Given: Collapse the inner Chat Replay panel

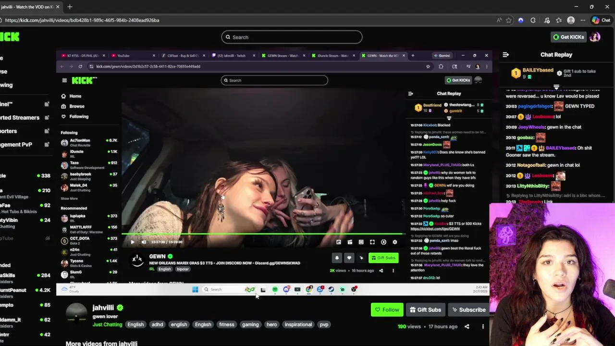Looking at the screenshot, I should (410, 94).
